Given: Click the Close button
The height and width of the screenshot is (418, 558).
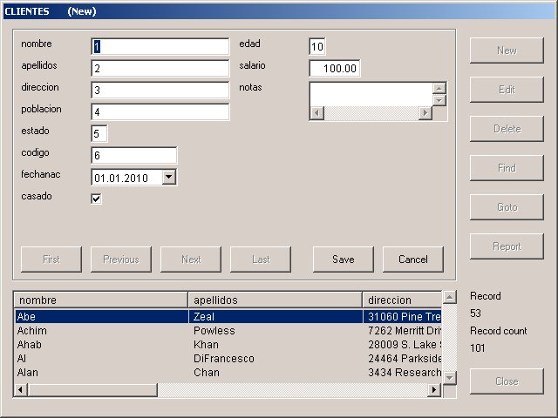Looking at the screenshot, I should coord(507,381).
